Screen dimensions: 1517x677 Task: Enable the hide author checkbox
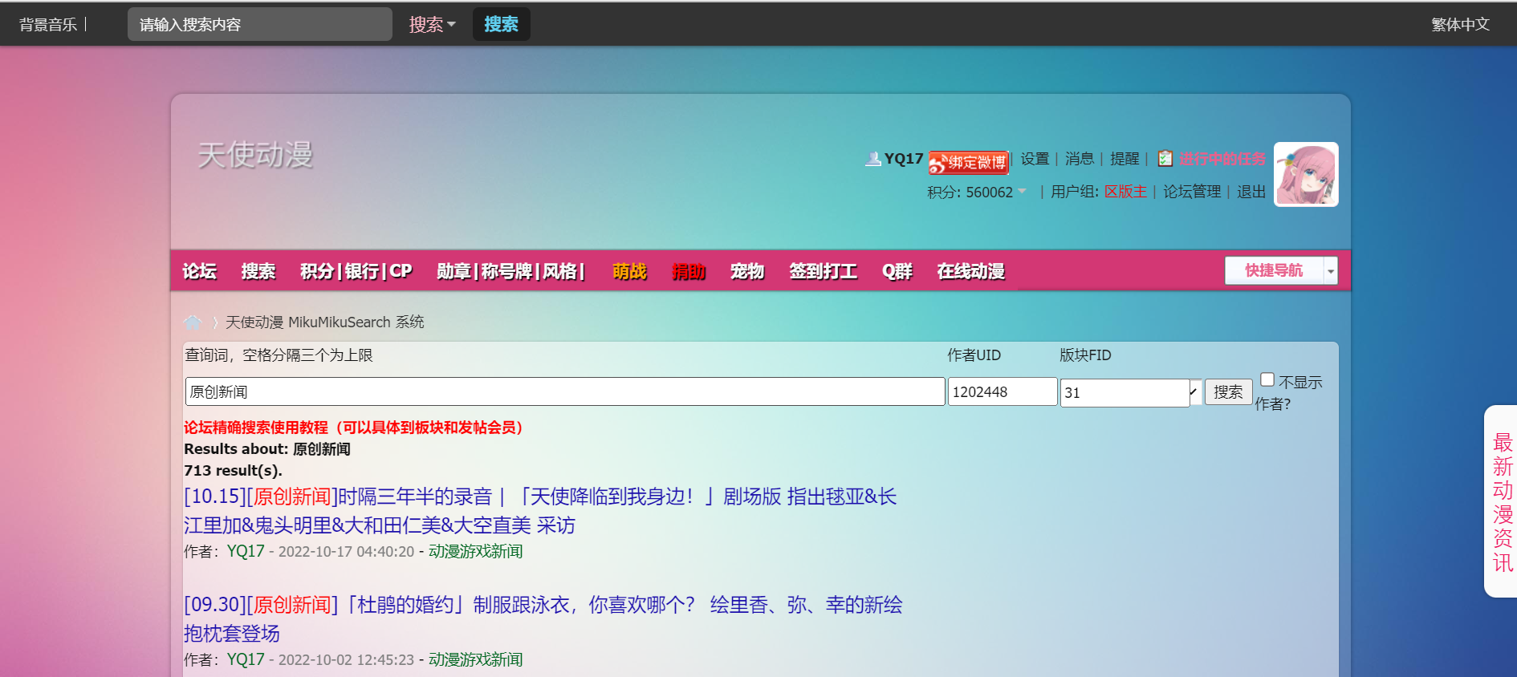(x=1267, y=380)
